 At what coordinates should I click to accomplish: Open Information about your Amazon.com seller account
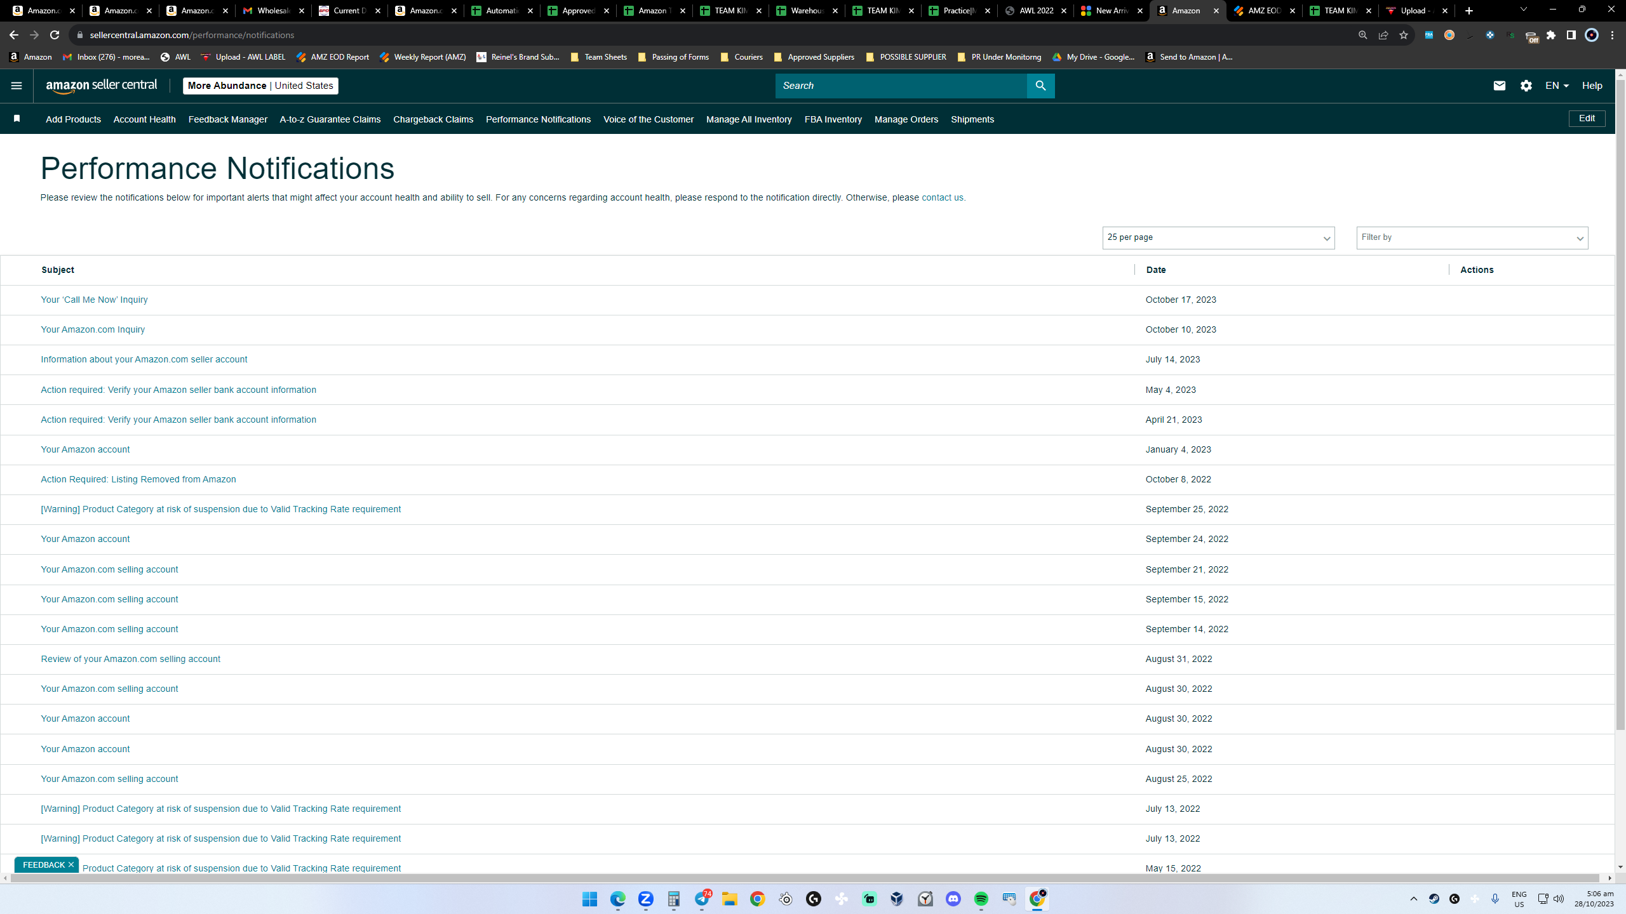[x=144, y=359]
